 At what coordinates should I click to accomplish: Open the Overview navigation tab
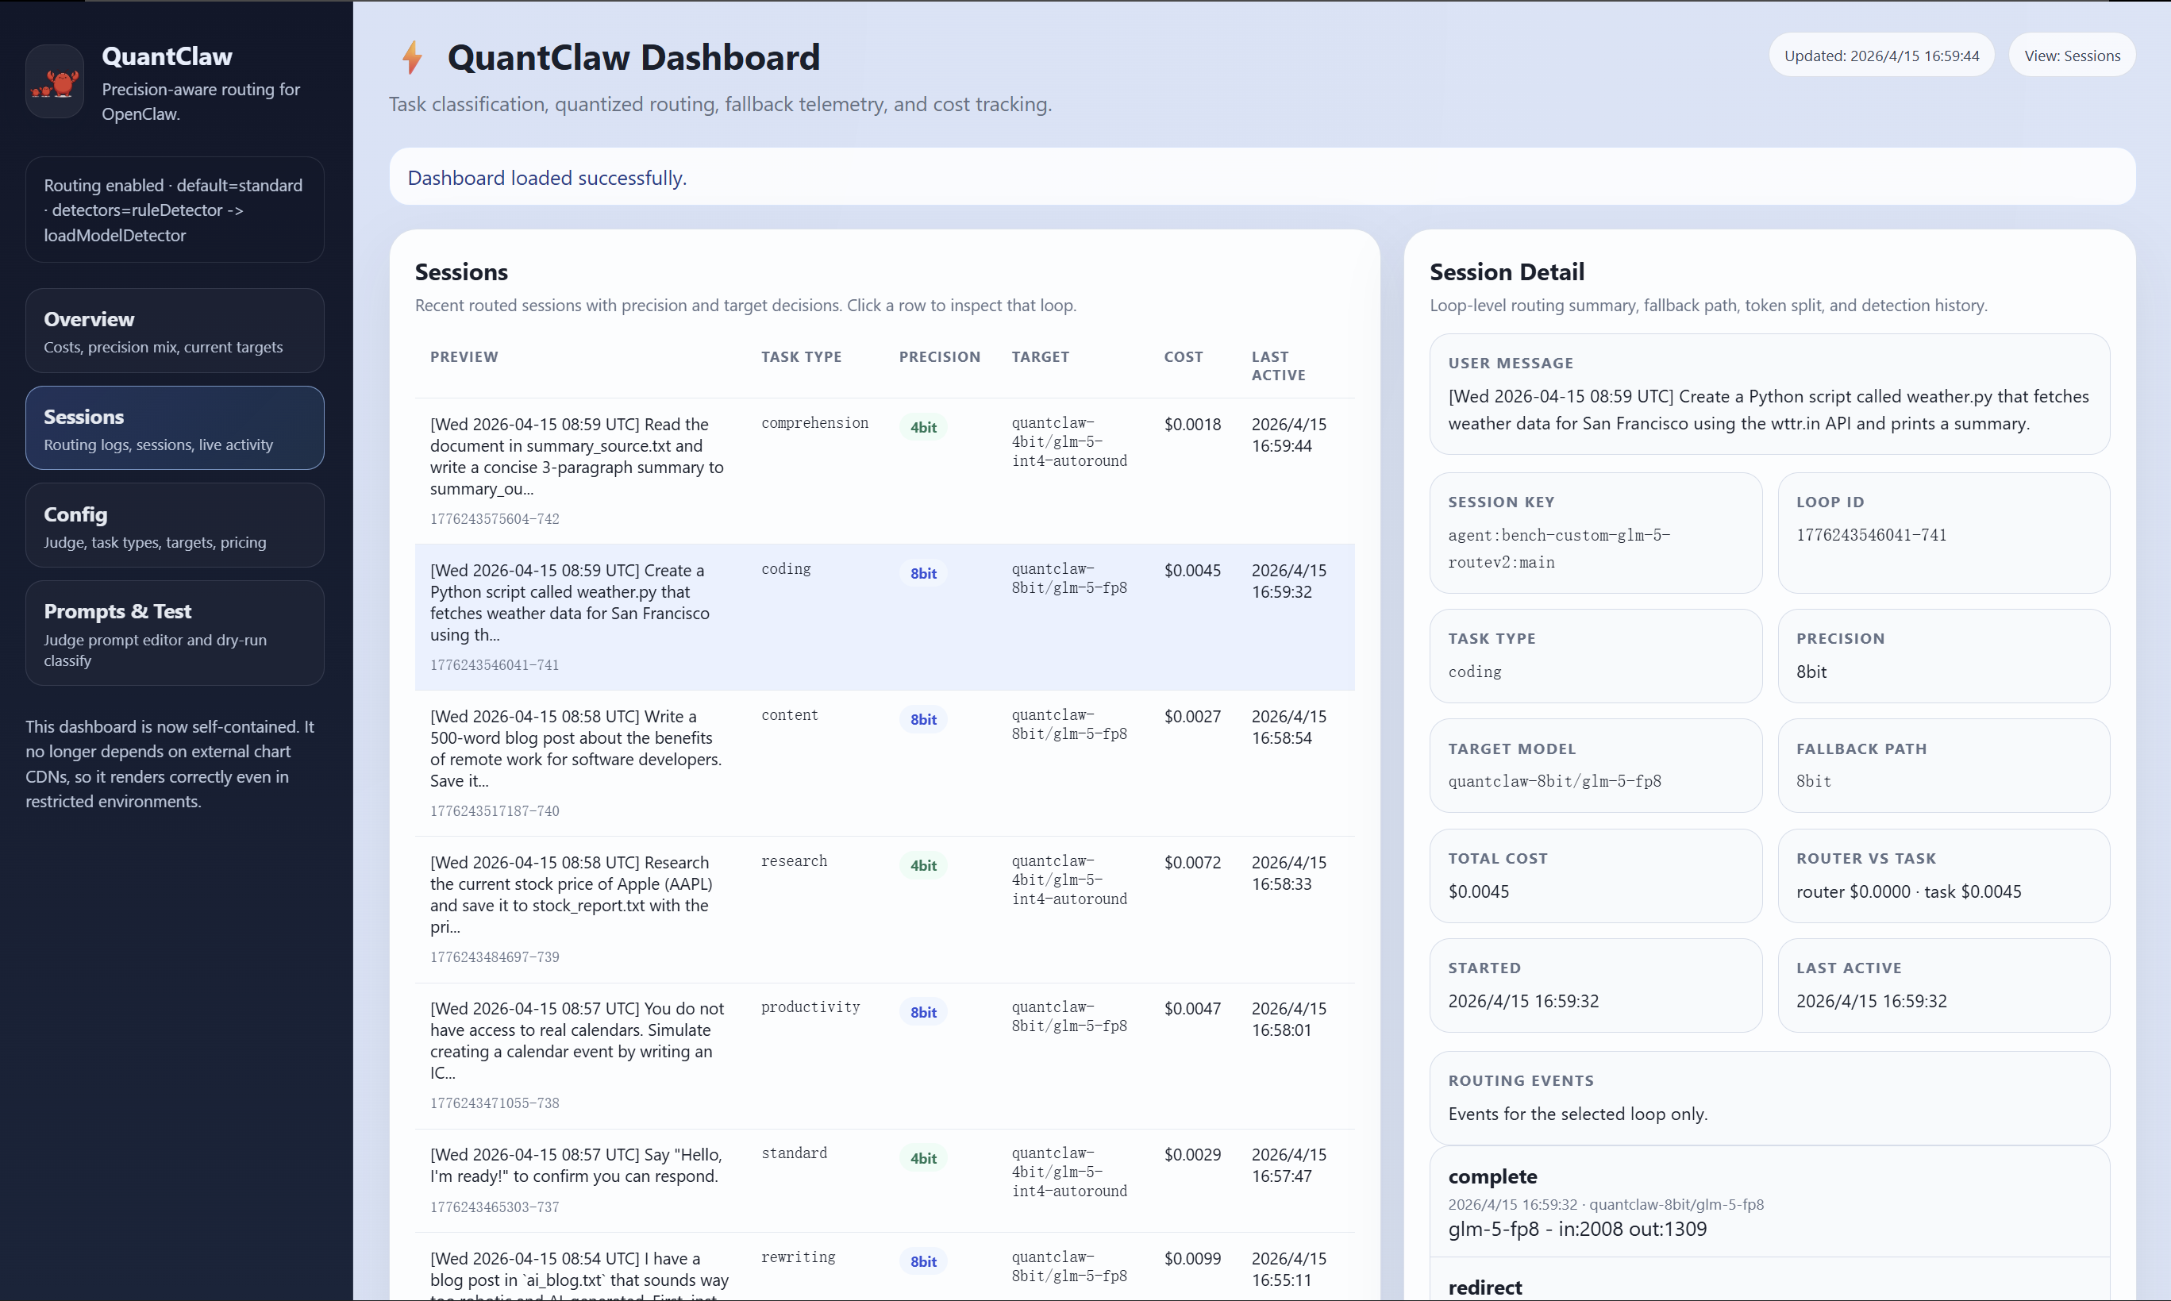[175, 331]
